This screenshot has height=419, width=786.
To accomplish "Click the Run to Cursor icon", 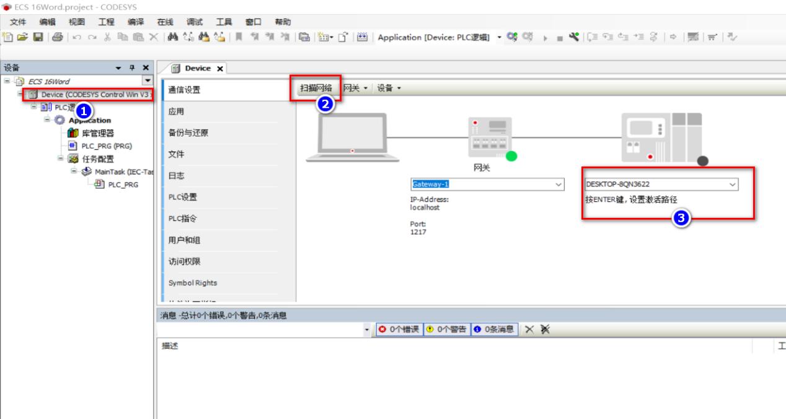I will (x=638, y=37).
